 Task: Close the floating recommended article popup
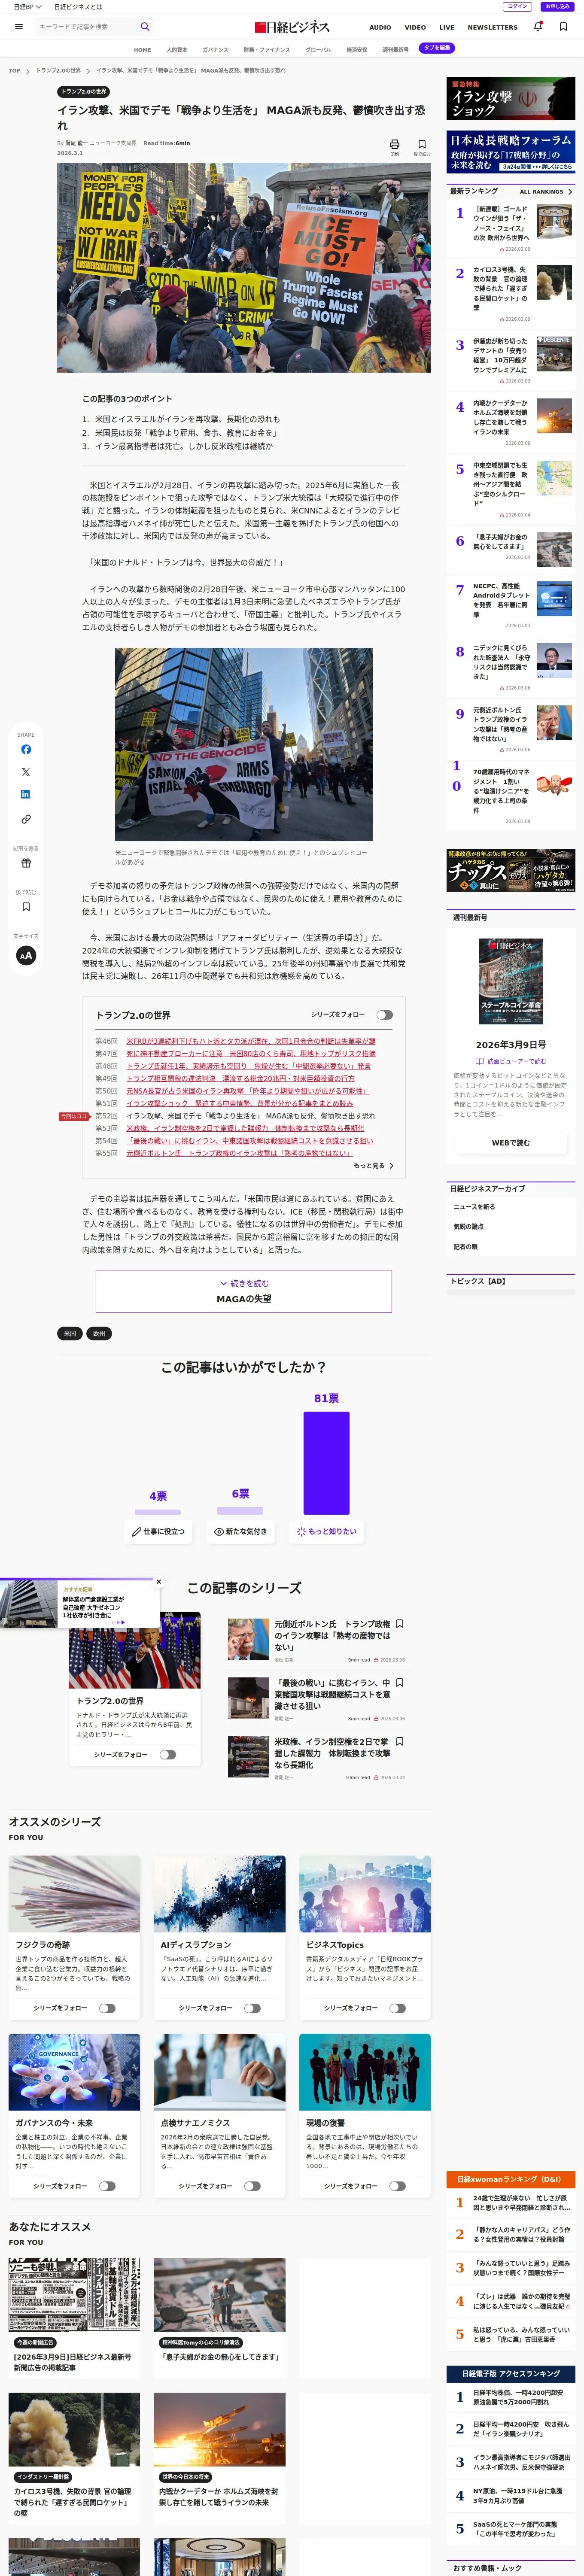pos(158,1582)
